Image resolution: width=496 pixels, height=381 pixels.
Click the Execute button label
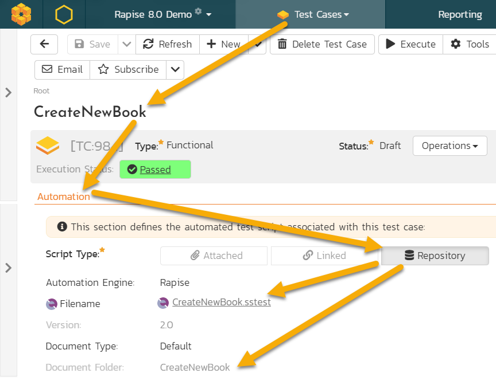click(418, 44)
